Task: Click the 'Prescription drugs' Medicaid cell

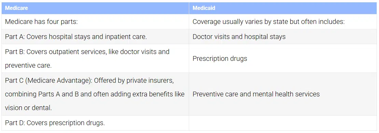Action: [283, 58]
